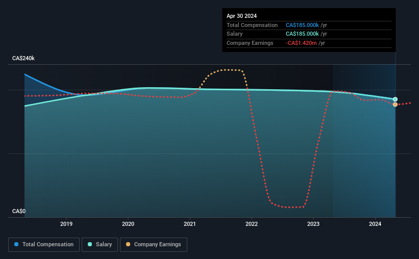Toggle the Total Compensation legend button
419x259 pixels.
44,245
